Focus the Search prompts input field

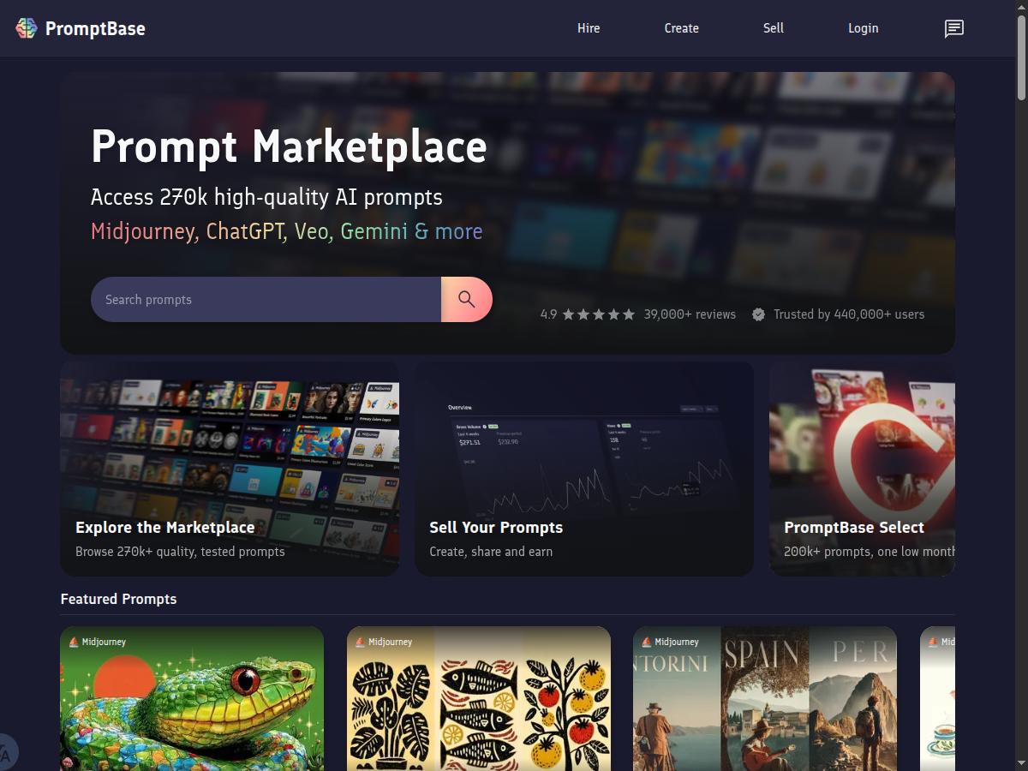click(x=266, y=299)
